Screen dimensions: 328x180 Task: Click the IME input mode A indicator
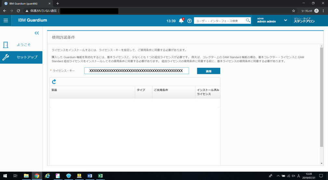(x=299, y=176)
